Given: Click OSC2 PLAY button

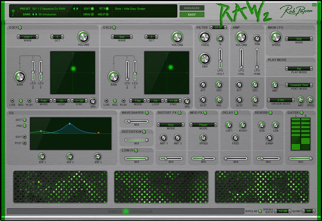Looking at the screenshot, I should click(x=123, y=100).
